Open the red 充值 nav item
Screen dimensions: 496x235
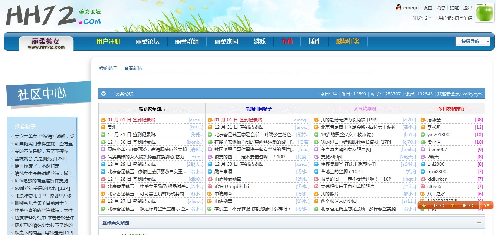[287, 41]
